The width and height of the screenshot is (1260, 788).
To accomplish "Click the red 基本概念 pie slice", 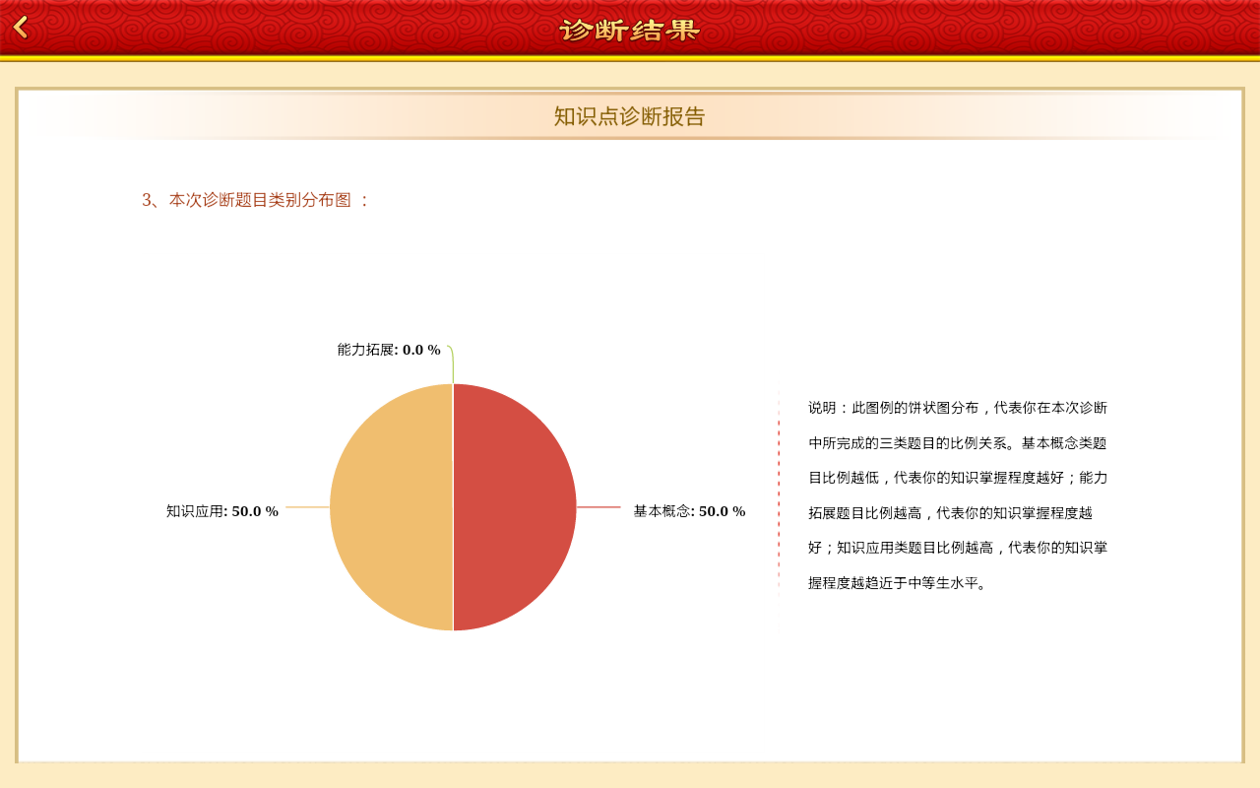I will (x=515, y=507).
